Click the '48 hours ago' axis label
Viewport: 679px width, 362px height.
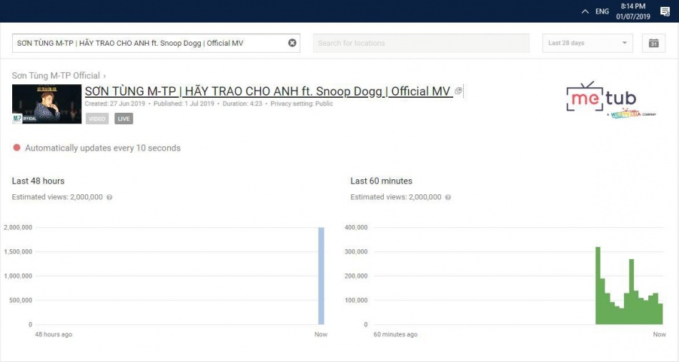(54, 334)
